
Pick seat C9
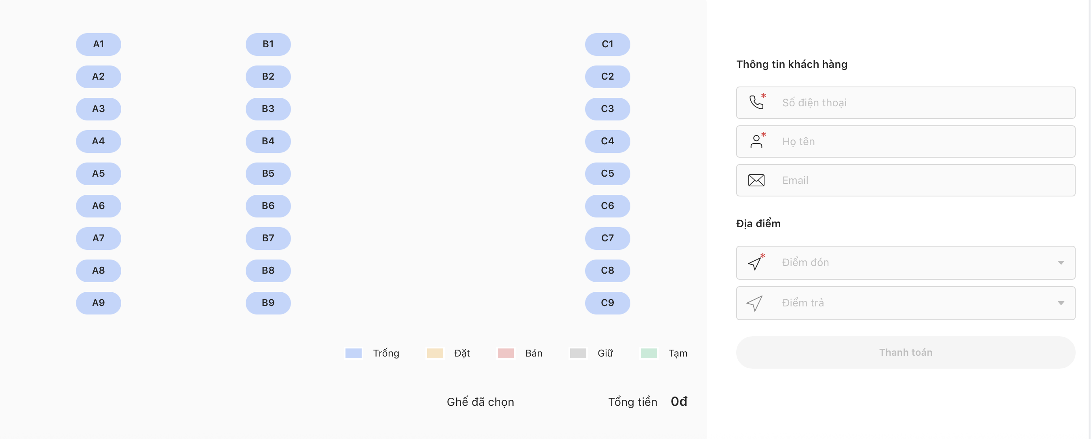607,303
